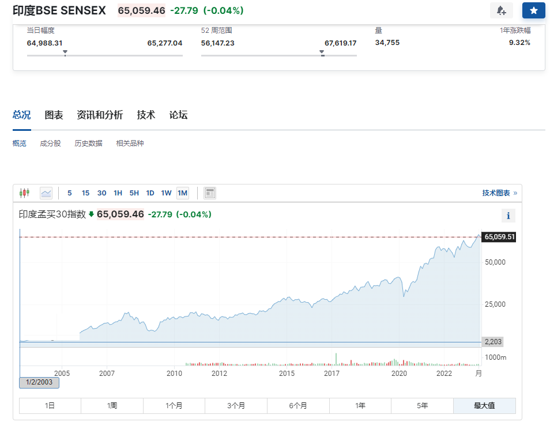Select the 30 minute interval

tap(101, 193)
